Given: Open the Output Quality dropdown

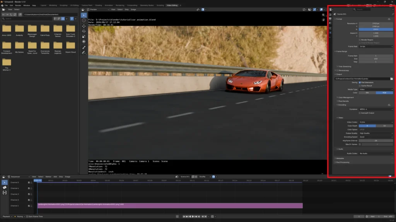Looking at the screenshot, I should coord(376,133).
